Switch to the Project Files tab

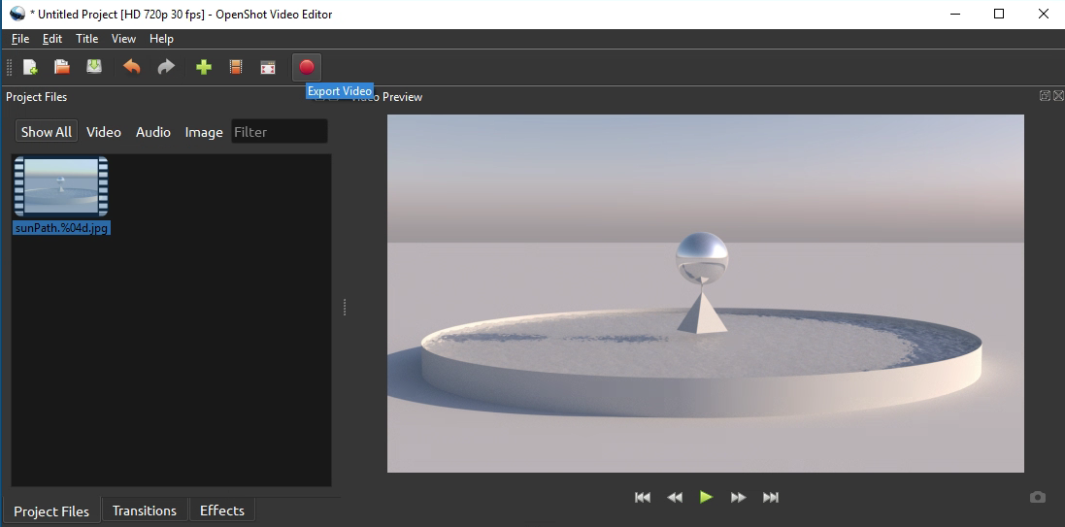[x=51, y=511]
